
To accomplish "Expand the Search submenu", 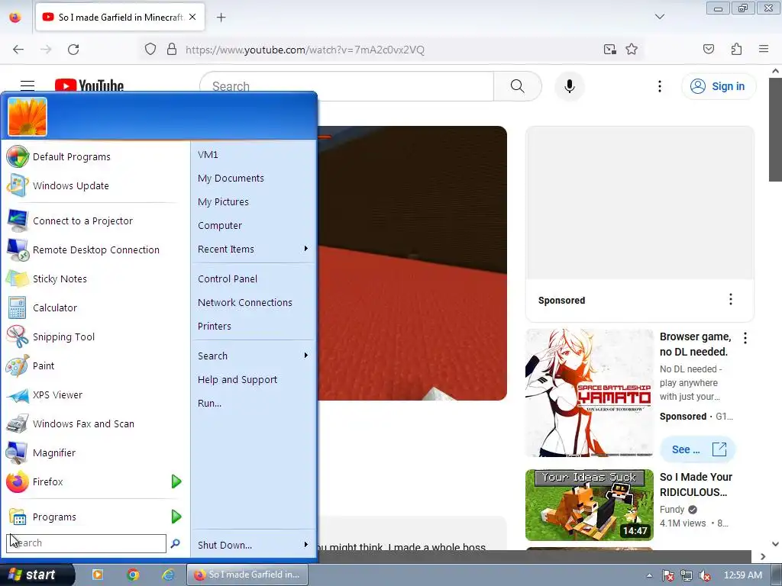I will click(305, 356).
